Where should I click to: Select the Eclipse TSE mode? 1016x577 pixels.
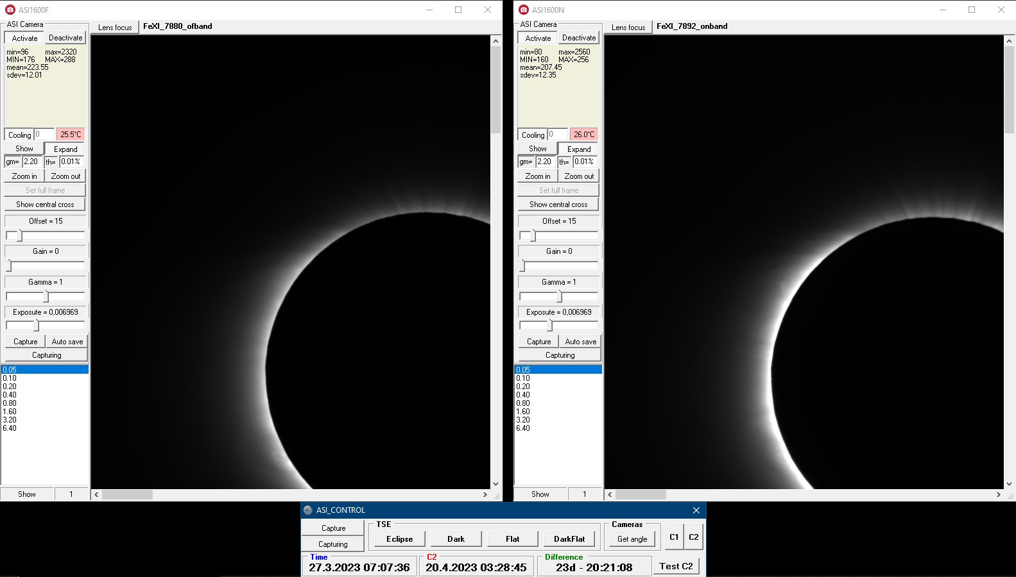tap(400, 539)
